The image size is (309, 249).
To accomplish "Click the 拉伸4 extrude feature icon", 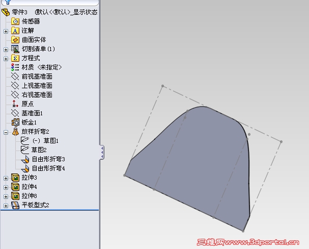I will coord(15,187).
